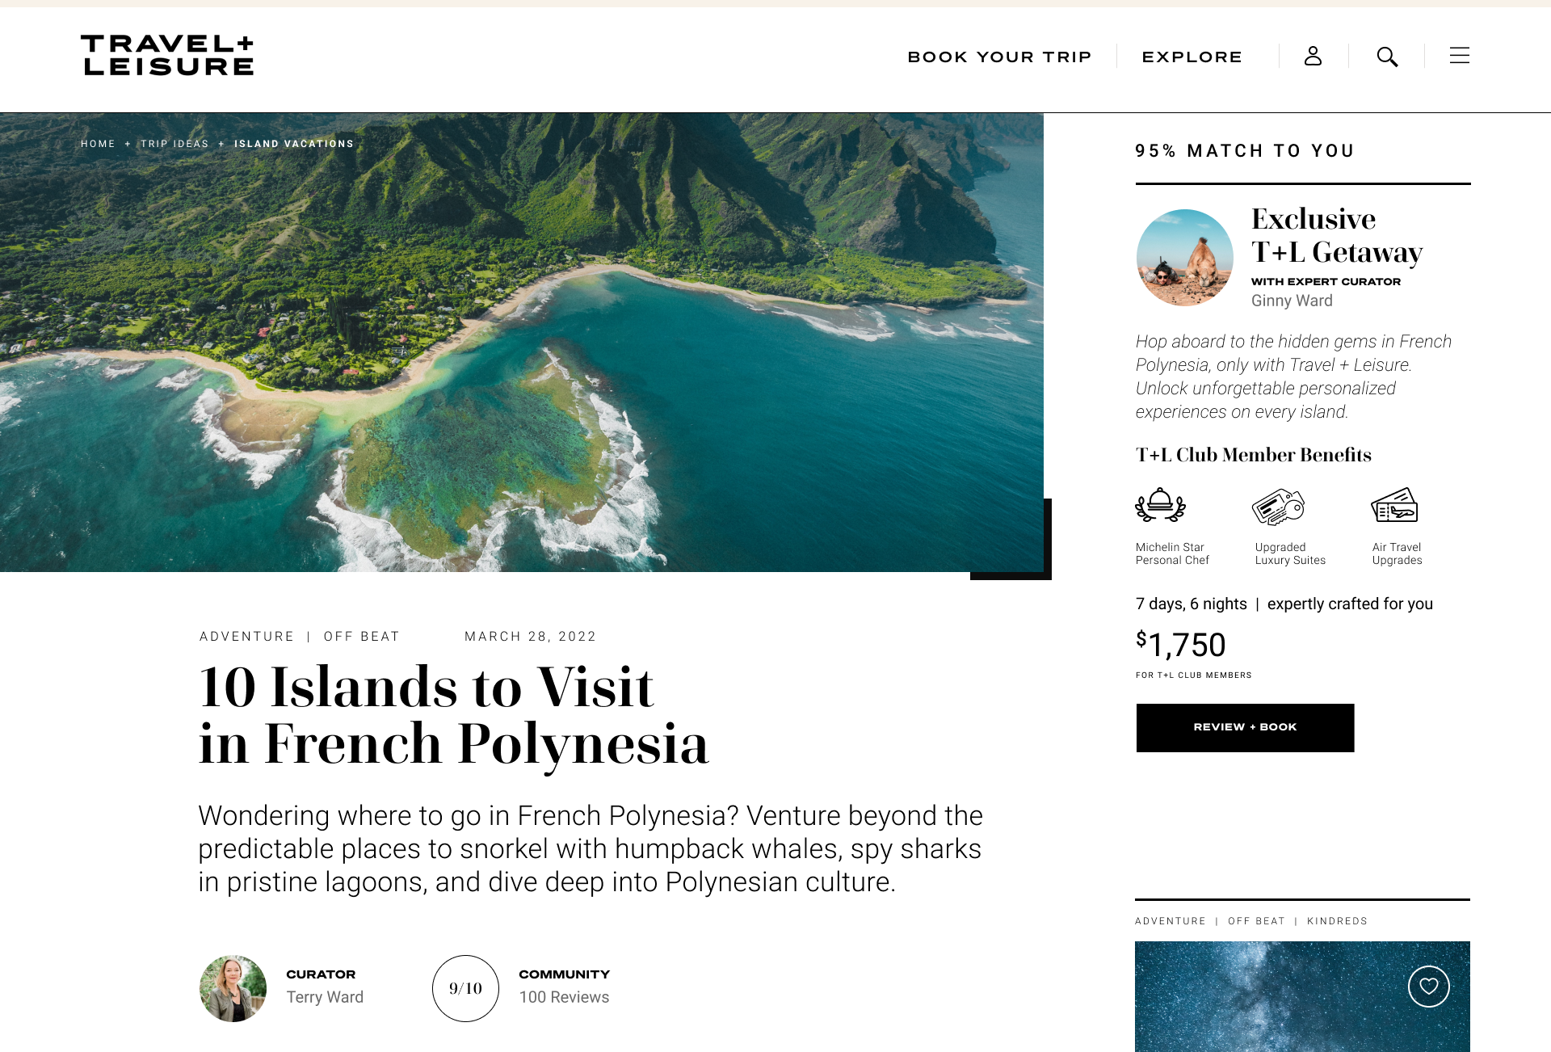Open the Book Your Trip menu
The width and height of the screenshot is (1551, 1052).
click(x=999, y=57)
